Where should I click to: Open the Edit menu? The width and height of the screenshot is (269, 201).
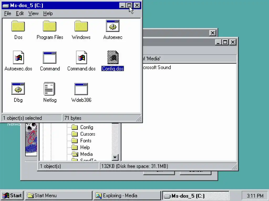[20, 13]
